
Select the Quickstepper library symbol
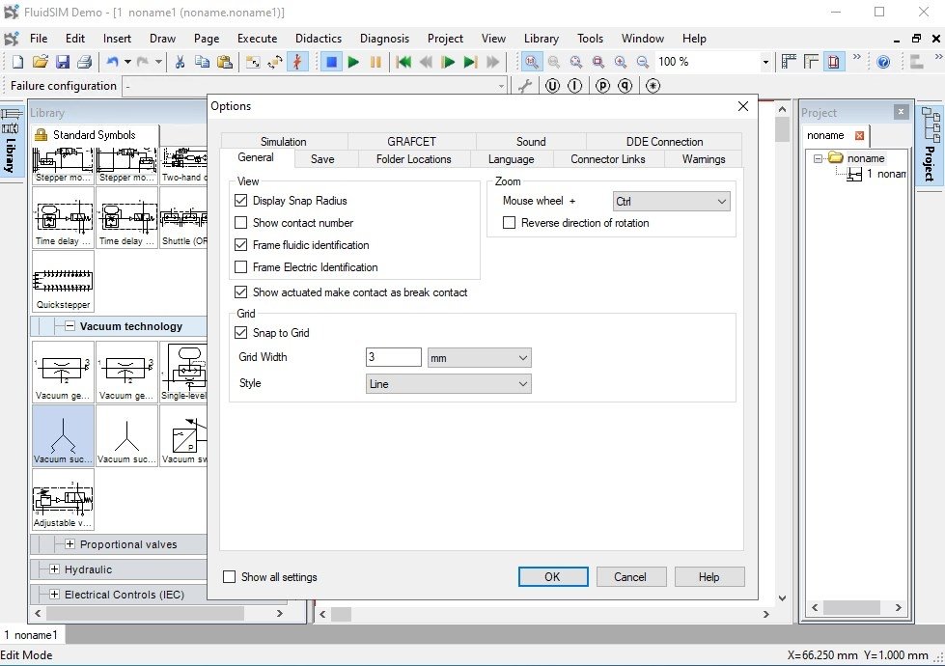pyautogui.click(x=64, y=282)
